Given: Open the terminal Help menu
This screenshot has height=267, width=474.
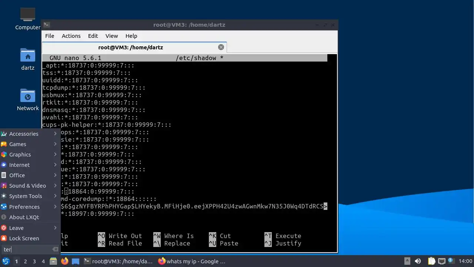Looking at the screenshot, I should pos(131,36).
